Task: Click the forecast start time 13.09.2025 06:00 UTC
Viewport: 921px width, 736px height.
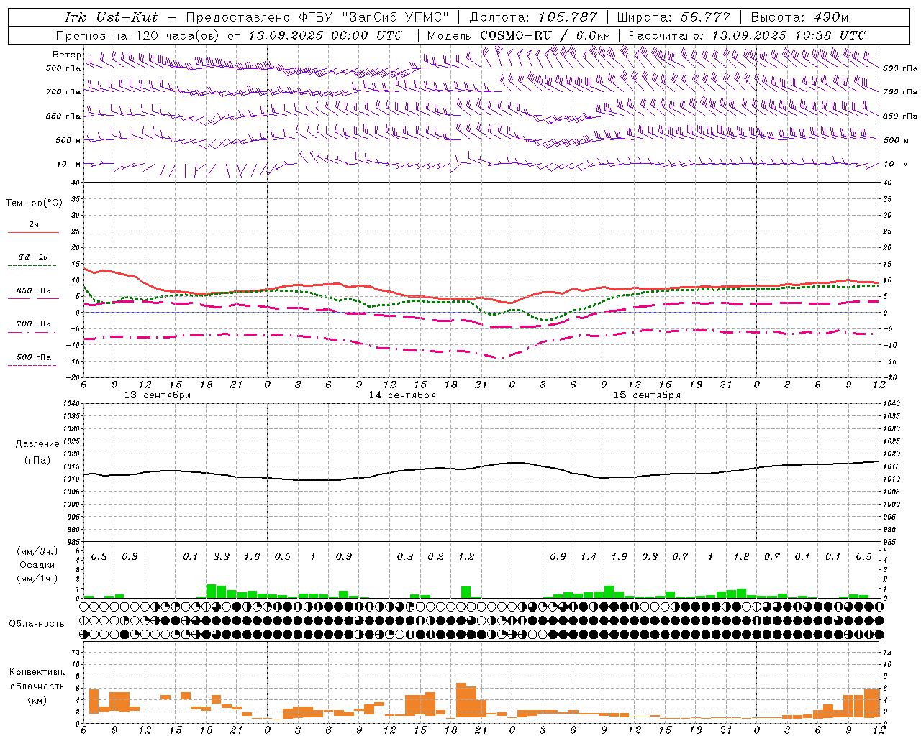Action: tap(325, 35)
